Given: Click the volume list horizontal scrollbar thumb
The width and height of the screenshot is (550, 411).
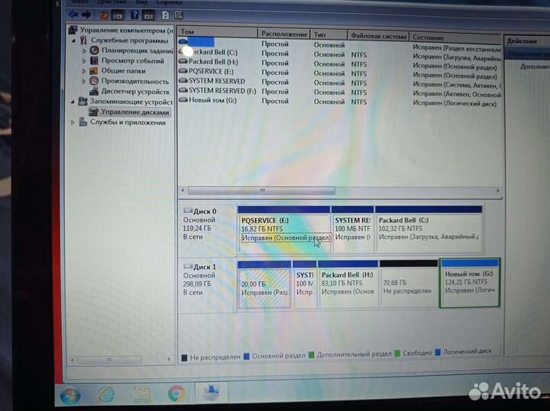Looking at the screenshot, I should 262,190.
